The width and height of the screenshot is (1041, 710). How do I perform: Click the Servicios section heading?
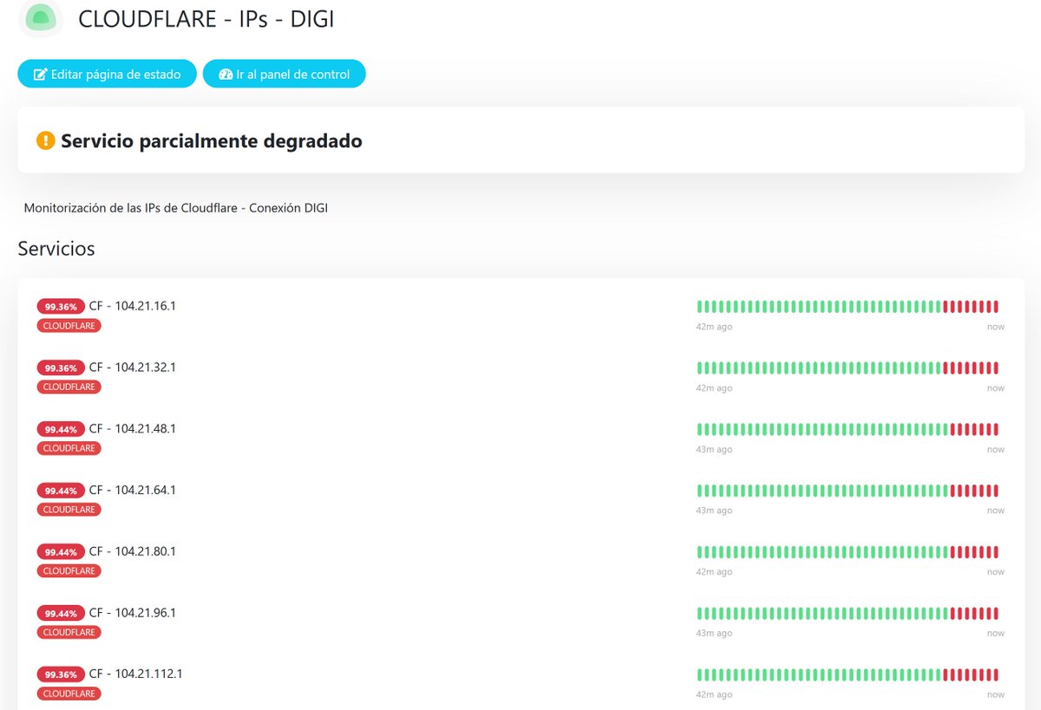pyautogui.click(x=56, y=249)
